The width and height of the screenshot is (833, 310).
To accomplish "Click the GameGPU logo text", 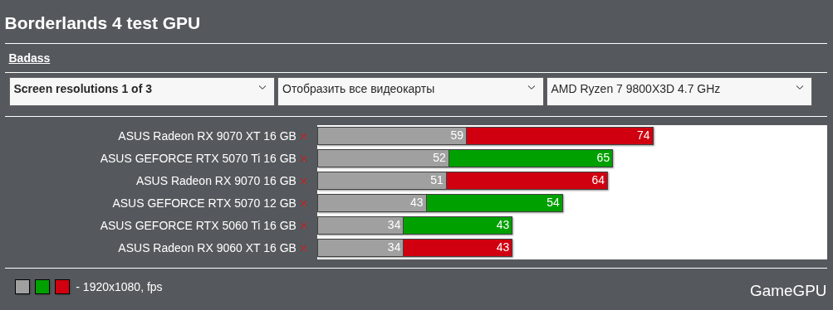I will pyautogui.click(x=788, y=290).
